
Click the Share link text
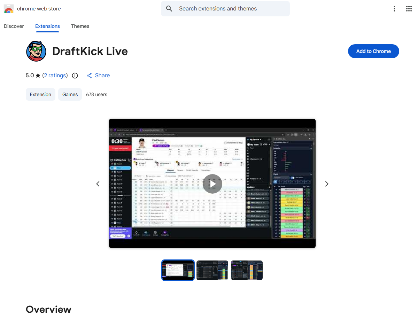[102, 76]
